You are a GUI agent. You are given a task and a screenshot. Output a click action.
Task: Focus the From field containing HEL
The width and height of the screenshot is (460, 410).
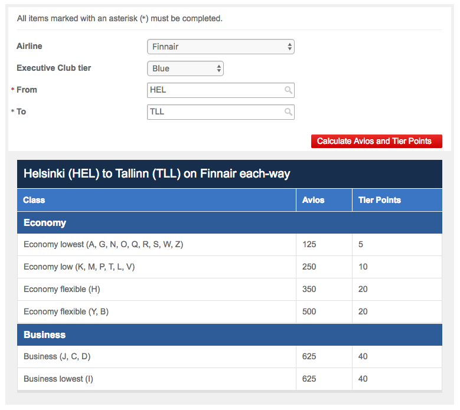[x=215, y=90]
